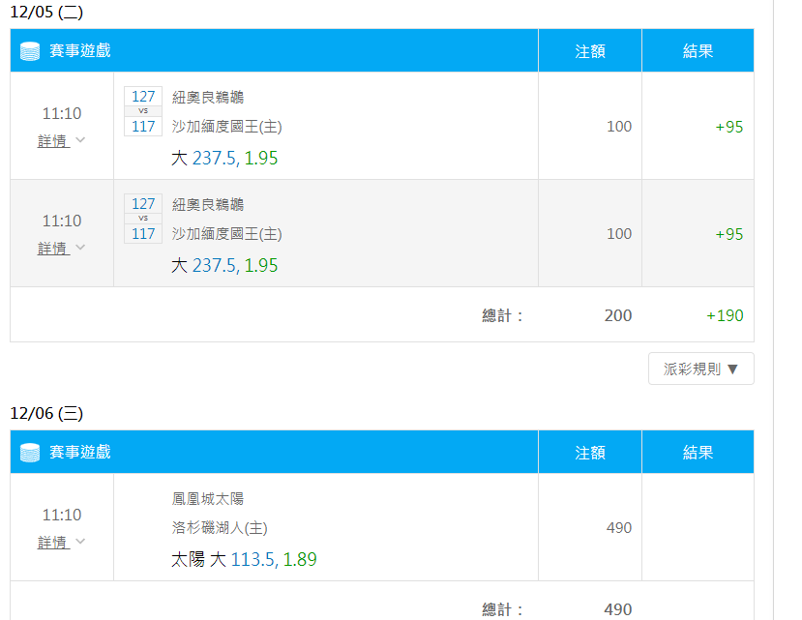Click 總計 label in 12/05 table
The width and height of the screenshot is (802, 620).
point(502,315)
